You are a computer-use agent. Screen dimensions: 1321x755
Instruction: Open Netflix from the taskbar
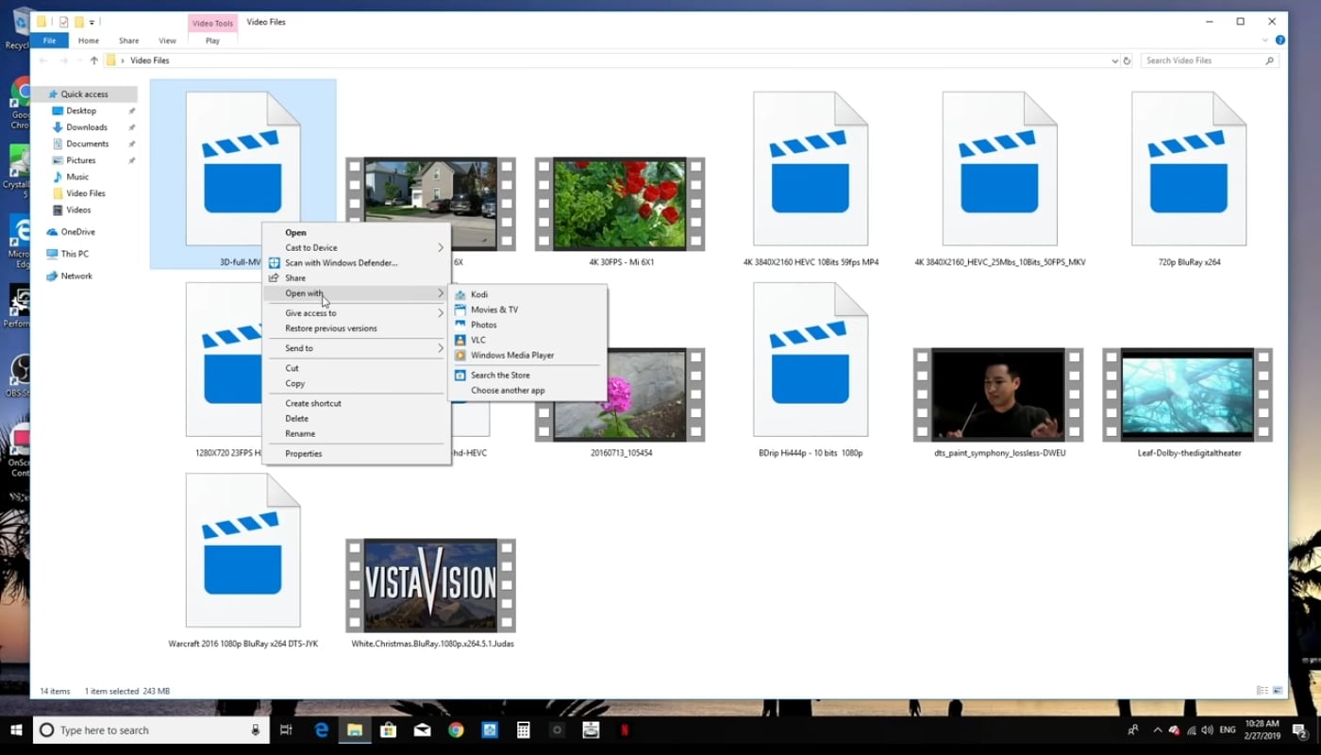(625, 730)
